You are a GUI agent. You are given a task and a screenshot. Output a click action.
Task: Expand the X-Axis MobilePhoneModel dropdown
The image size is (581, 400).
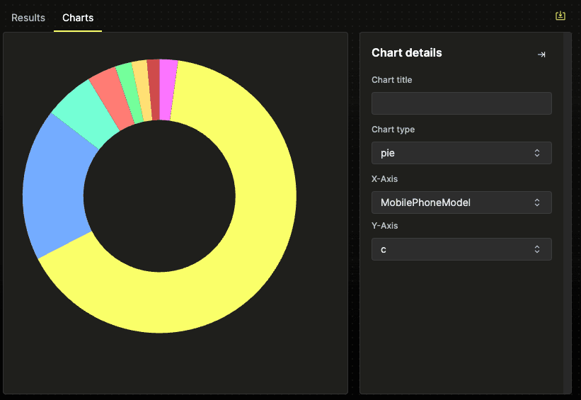(x=461, y=202)
